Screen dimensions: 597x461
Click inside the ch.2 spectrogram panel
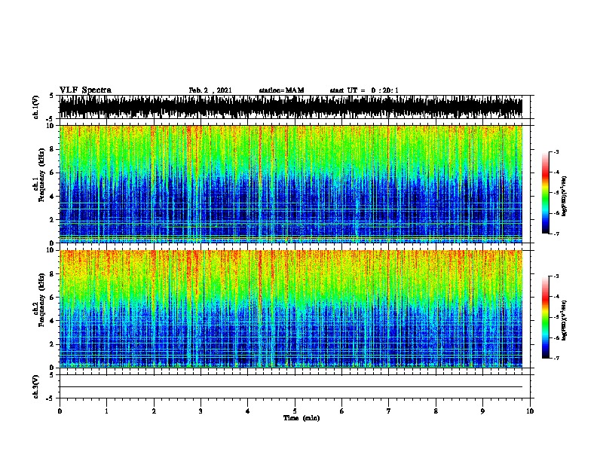(x=291, y=309)
